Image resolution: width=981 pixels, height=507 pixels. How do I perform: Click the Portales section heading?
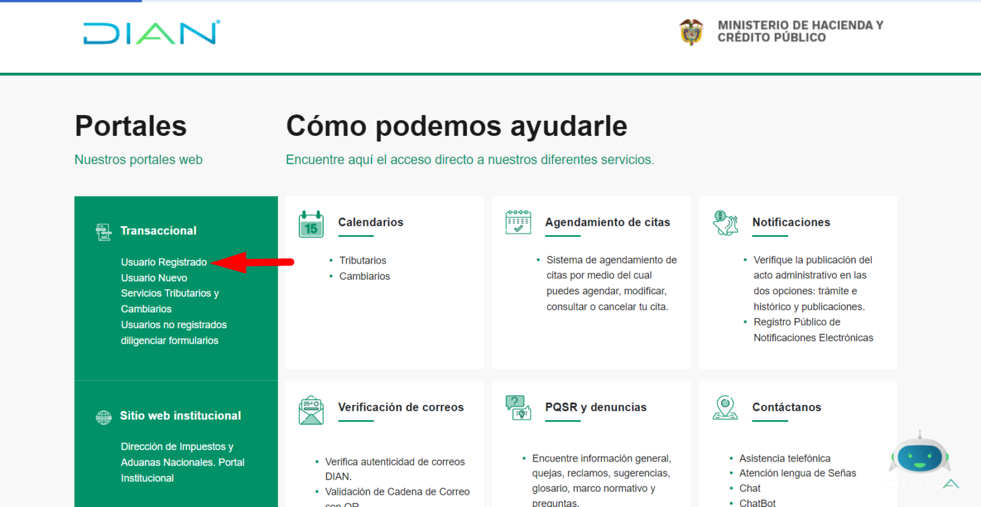131,126
